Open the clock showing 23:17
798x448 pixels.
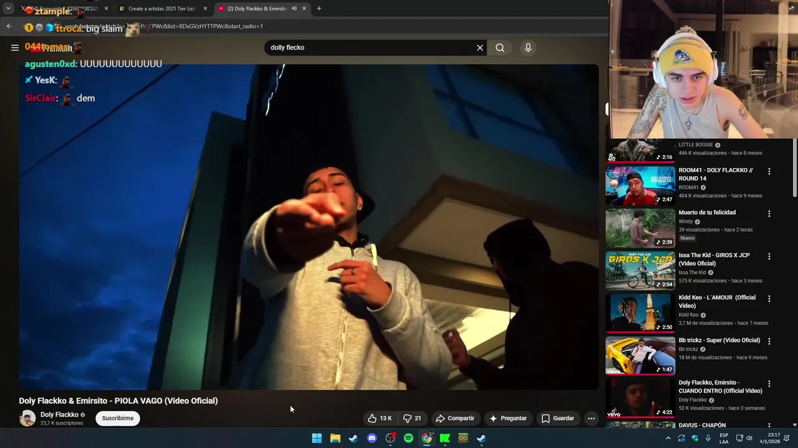tap(769, 438)
